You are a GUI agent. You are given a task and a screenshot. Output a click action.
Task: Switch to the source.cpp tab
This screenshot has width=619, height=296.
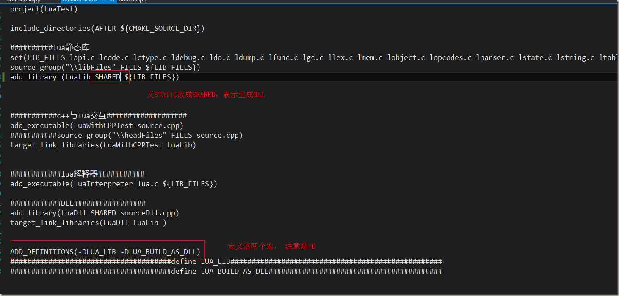(132, 1)
